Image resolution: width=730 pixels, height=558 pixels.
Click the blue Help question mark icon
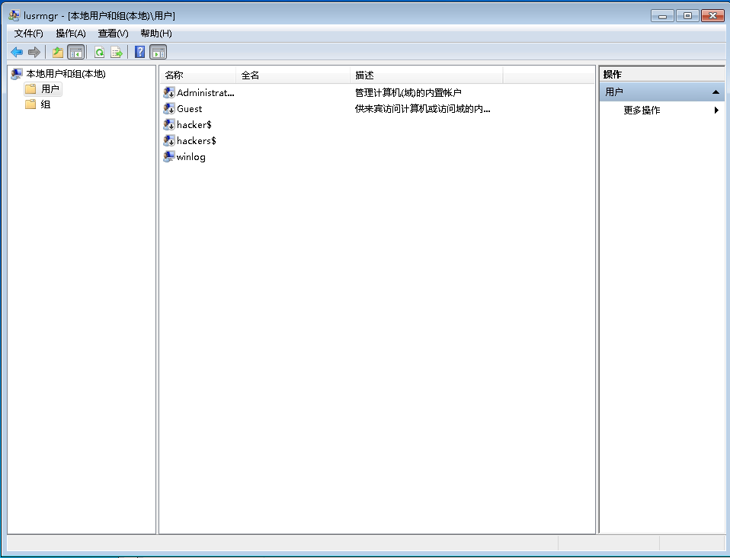pyautogui.click(x=139, y=52)
